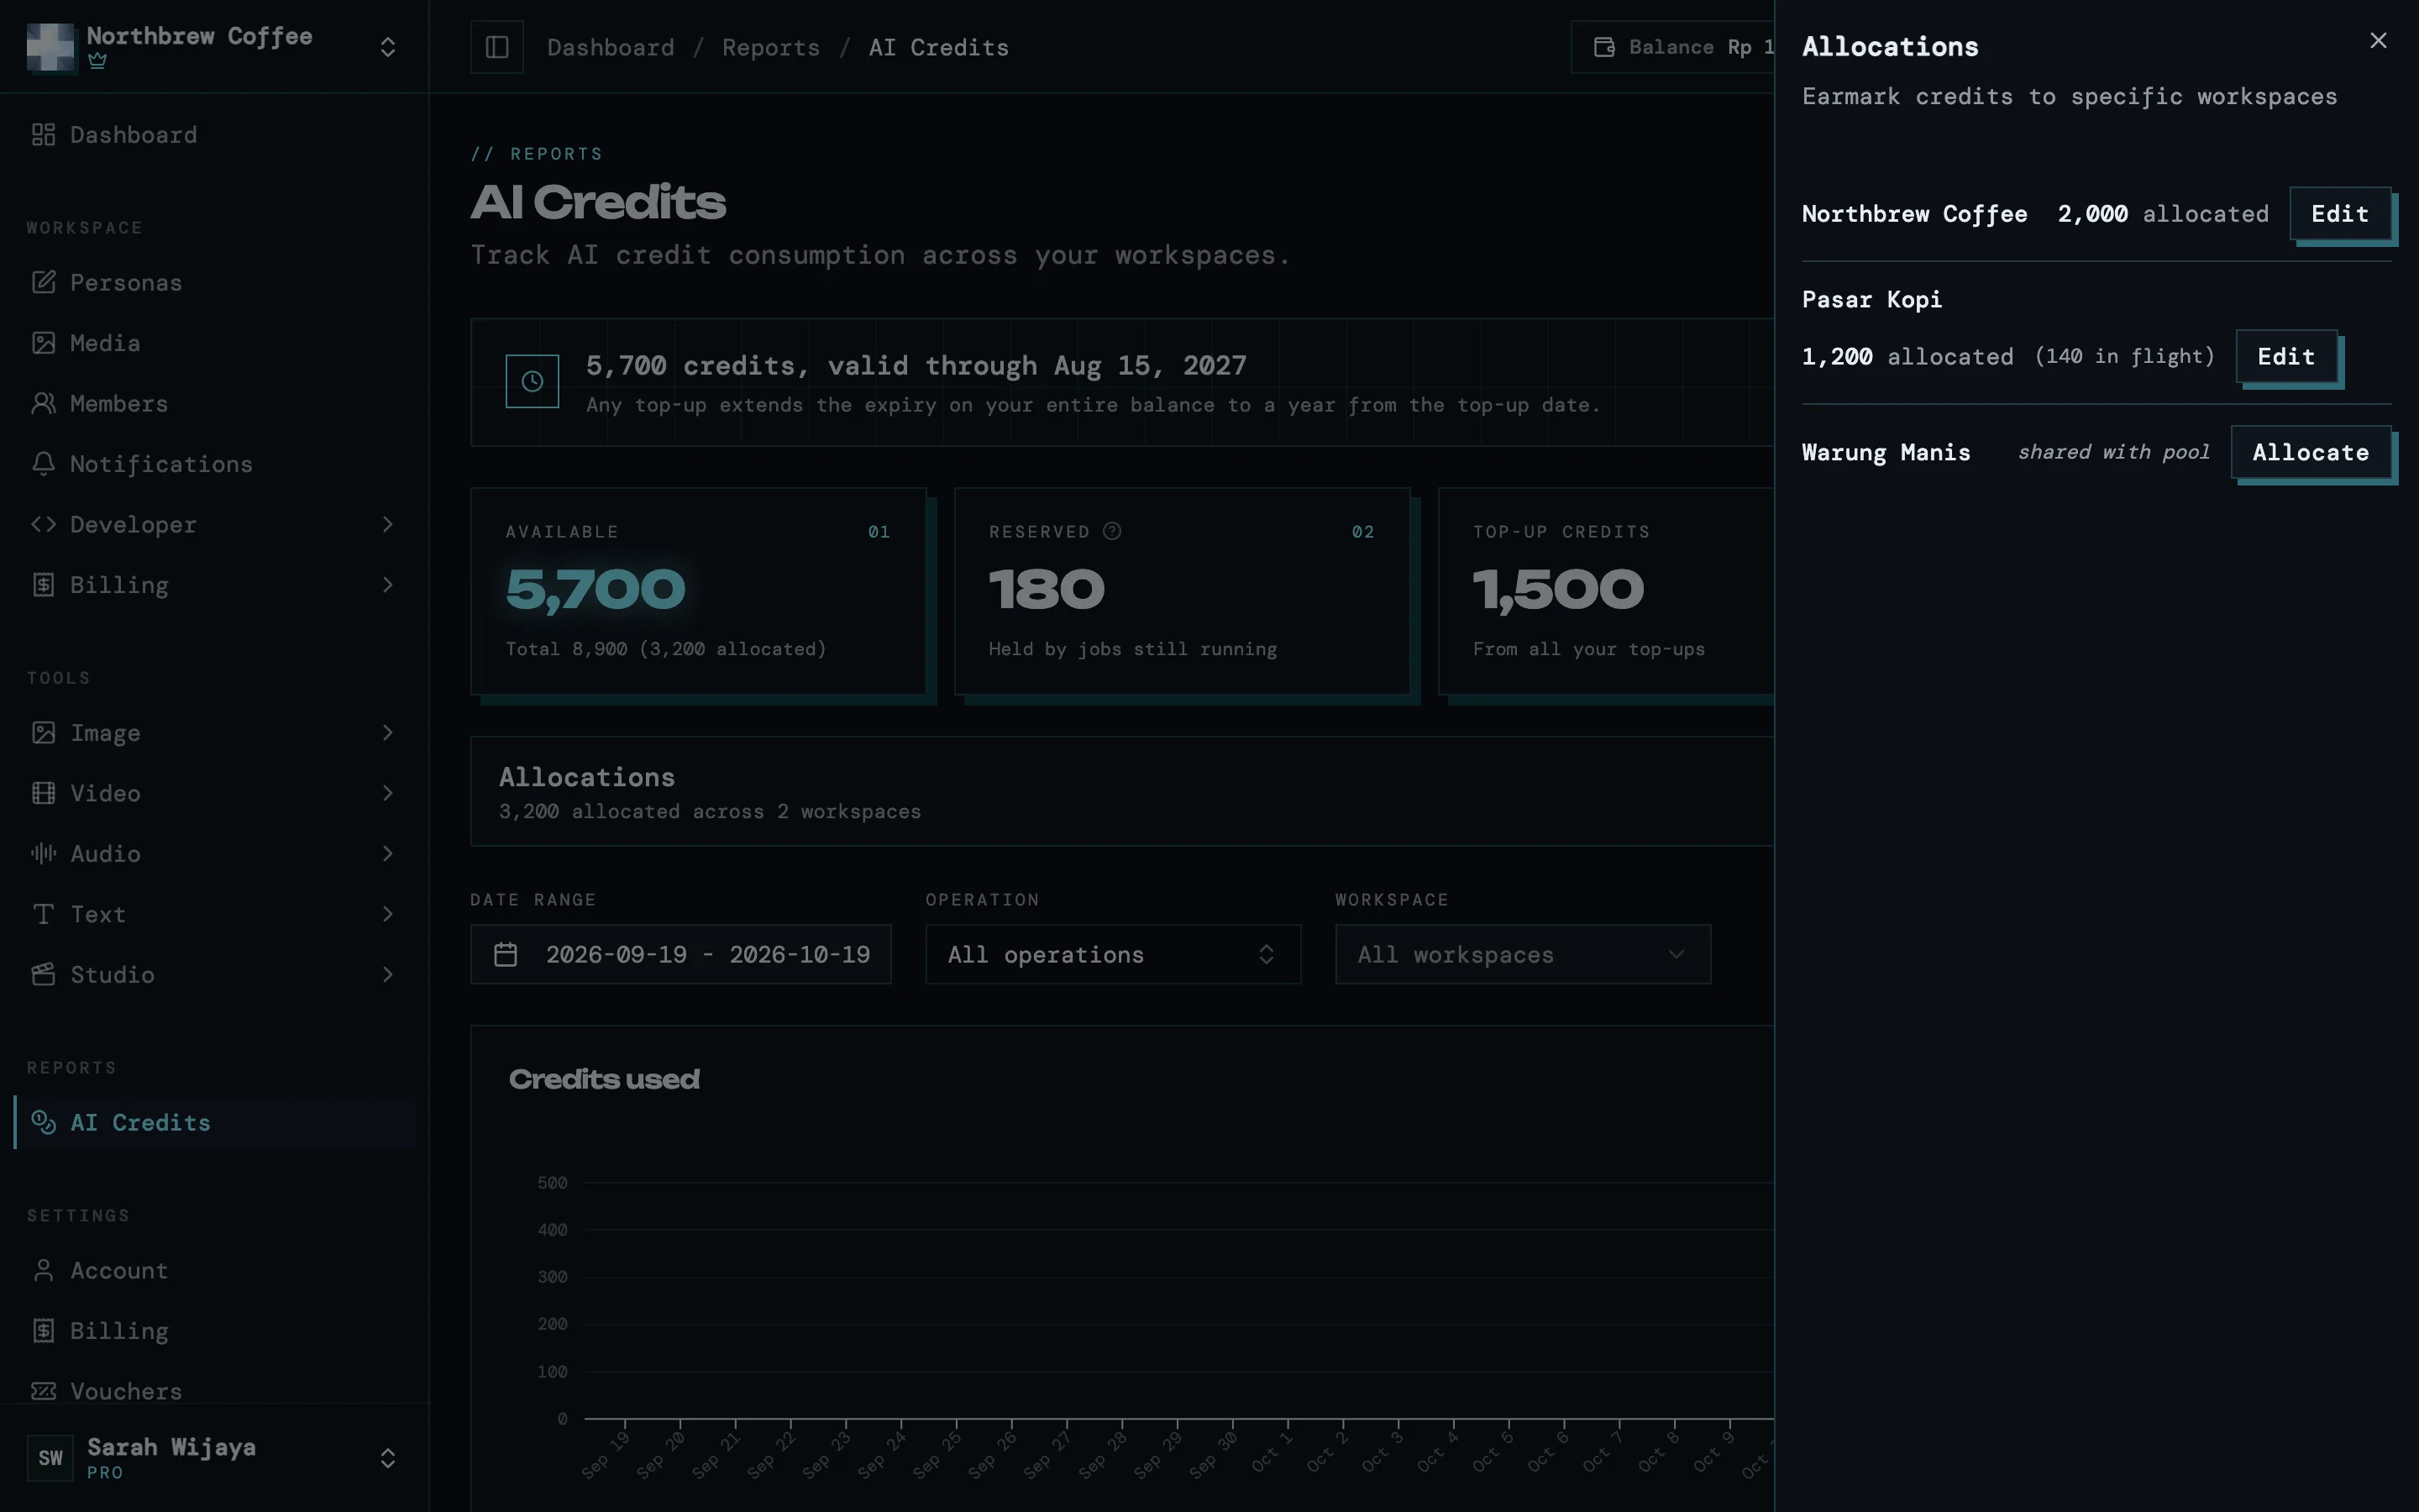Click the Media image icon
This screenshot has height=1512, width=2419.
pyautogui.click(x=43, y=343)
